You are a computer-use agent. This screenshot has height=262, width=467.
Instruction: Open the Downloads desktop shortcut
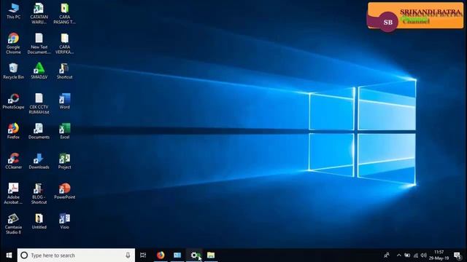click(39, 161)
